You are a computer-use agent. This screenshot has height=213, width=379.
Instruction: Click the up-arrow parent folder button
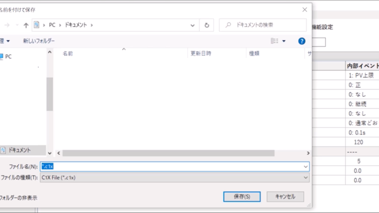[26, 25]
